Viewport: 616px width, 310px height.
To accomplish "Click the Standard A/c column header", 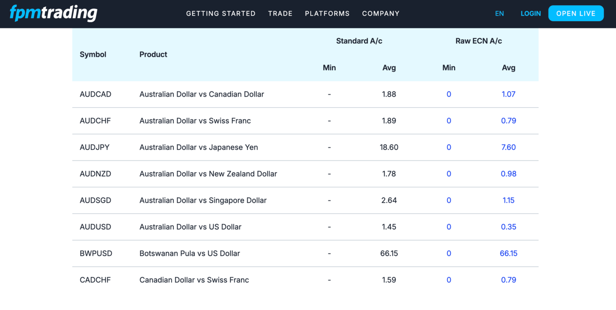I will [359, 41].
